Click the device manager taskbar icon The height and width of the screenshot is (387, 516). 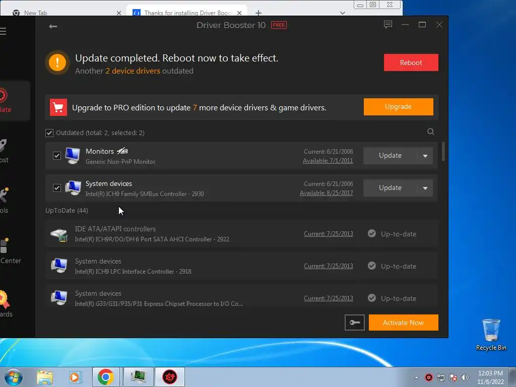click(x=138, y=377)
